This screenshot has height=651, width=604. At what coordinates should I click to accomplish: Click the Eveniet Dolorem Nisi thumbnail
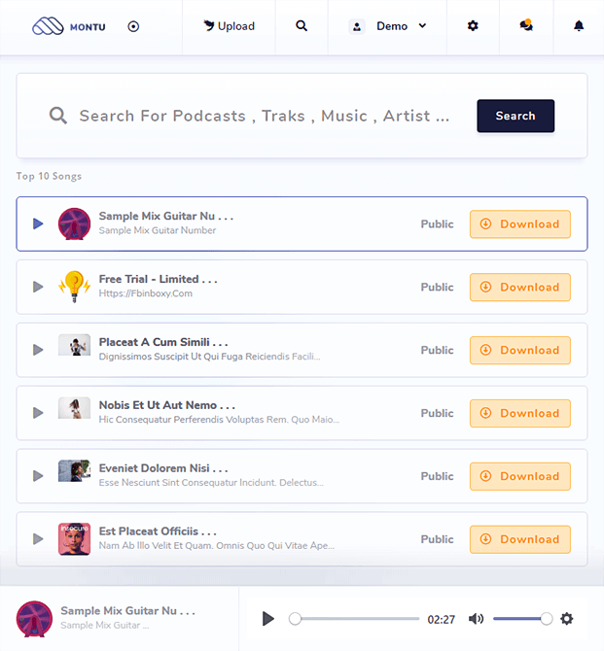(x=75, y=470)
